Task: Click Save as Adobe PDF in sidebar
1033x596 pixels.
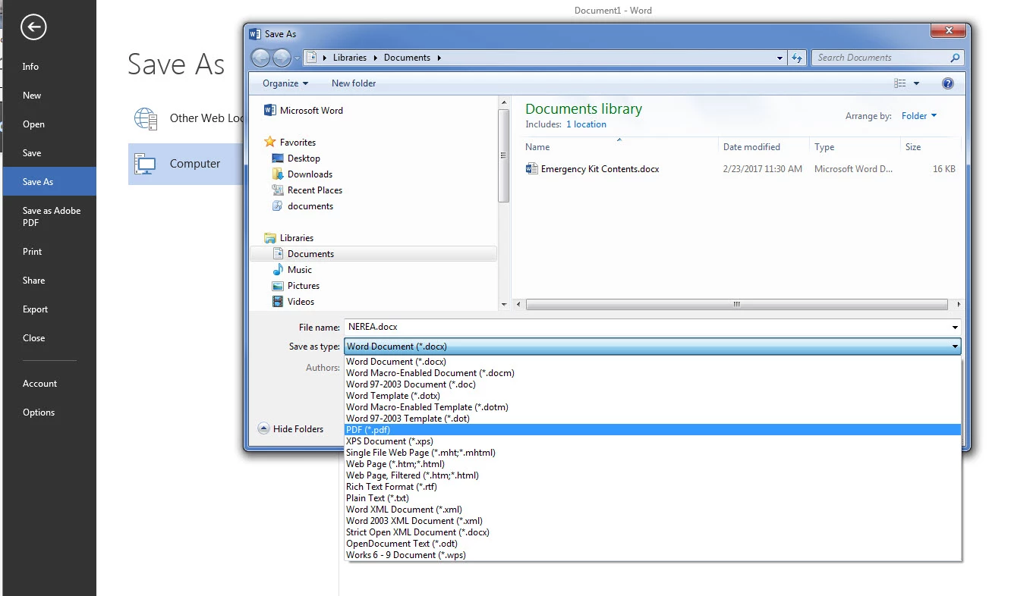Action: point(49,217)
